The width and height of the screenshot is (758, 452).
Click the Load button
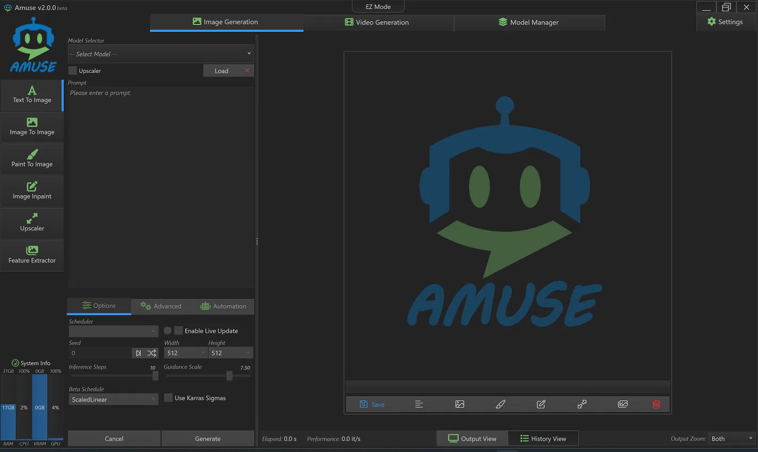pyautogui.click(x=221, y=71)
